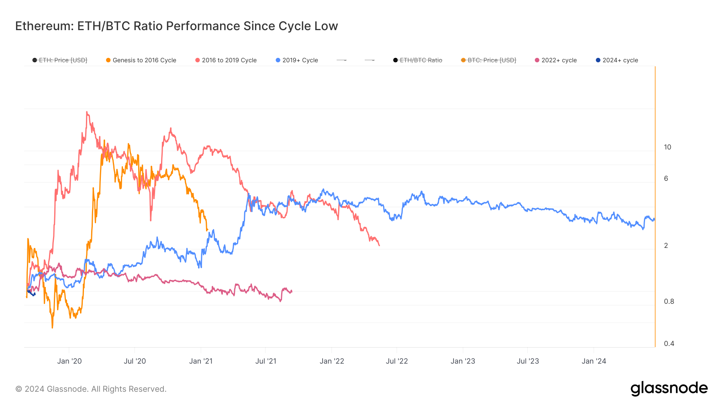Click the first unnamed line legend marker

pyautogui.click(x=341, y=60)
